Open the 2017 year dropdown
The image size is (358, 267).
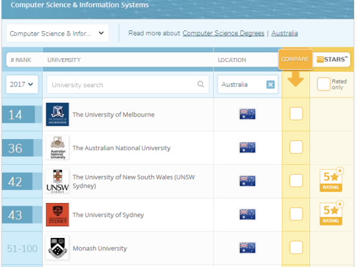tap(22, 84)
